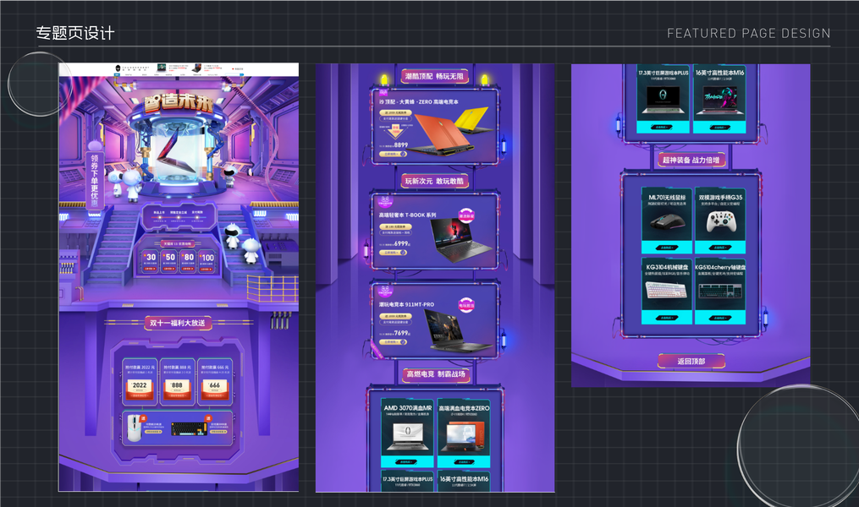Click the cyan button under KG5104cherry轴键盘
The image size is (859, 507).
point(720,318)
